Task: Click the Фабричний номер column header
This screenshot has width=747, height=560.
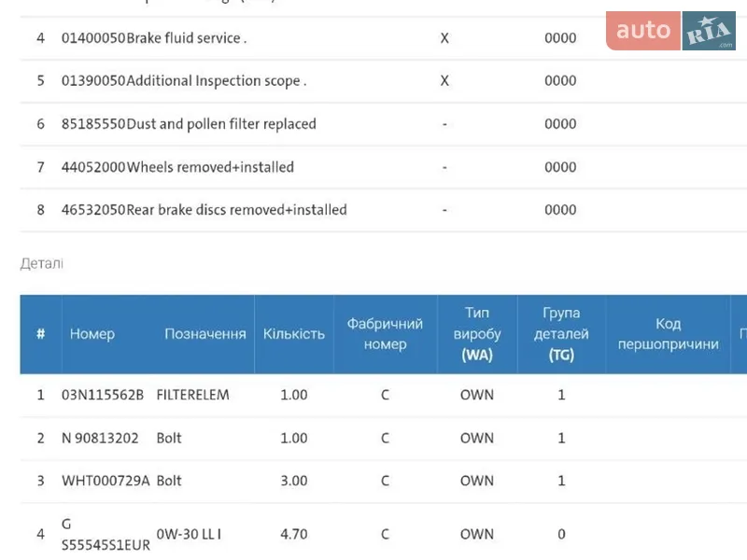Action: [x=385, y=334]
